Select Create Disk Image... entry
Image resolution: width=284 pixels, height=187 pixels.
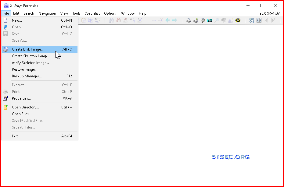click(40, 49)
